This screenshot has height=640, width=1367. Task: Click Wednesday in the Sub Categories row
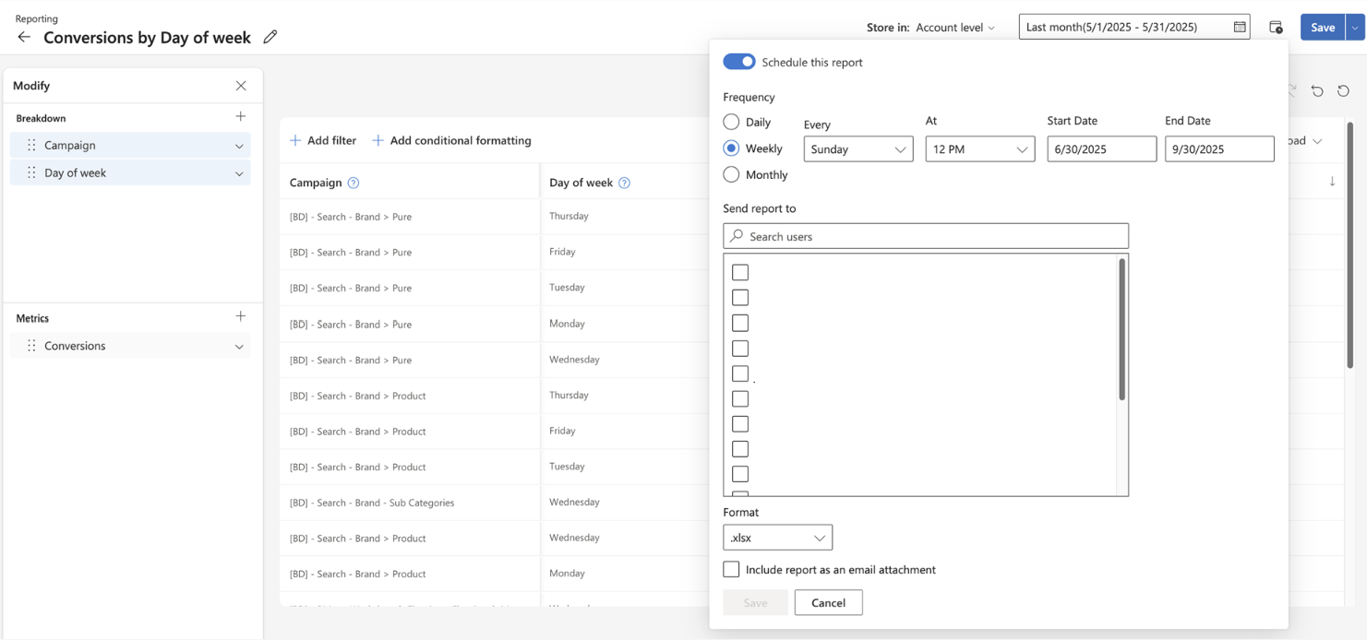click(x=574, y=502)
